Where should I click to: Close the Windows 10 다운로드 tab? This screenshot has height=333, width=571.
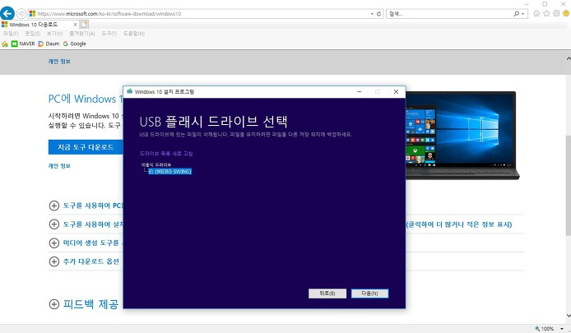(x=76, y=25)
